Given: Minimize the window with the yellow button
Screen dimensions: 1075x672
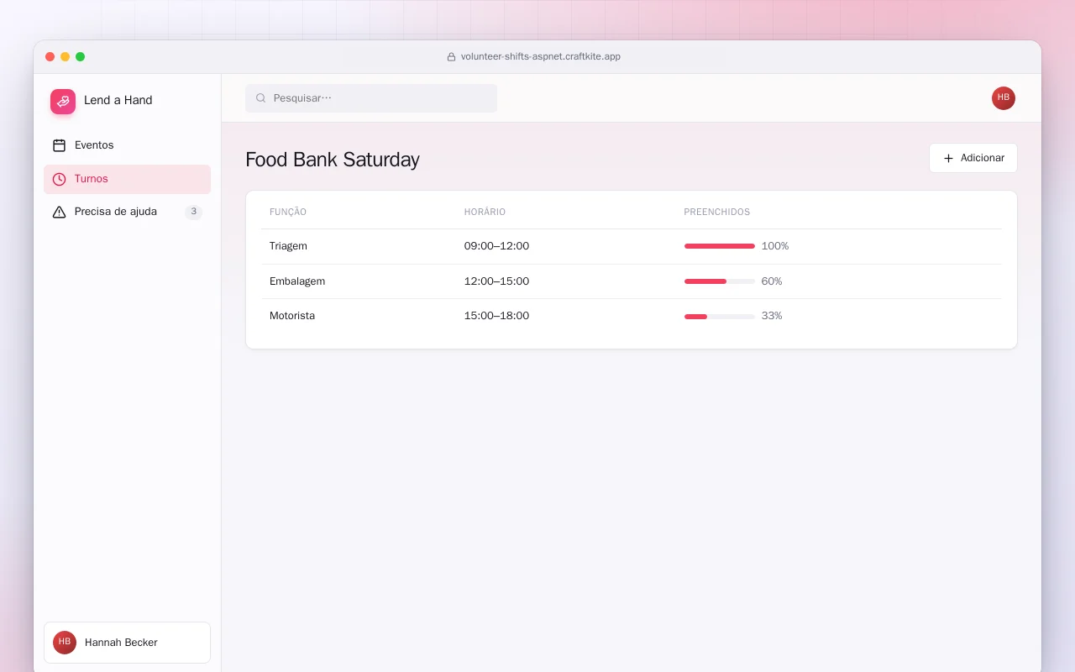Looking at the screenshot, I should click(65, 57).
